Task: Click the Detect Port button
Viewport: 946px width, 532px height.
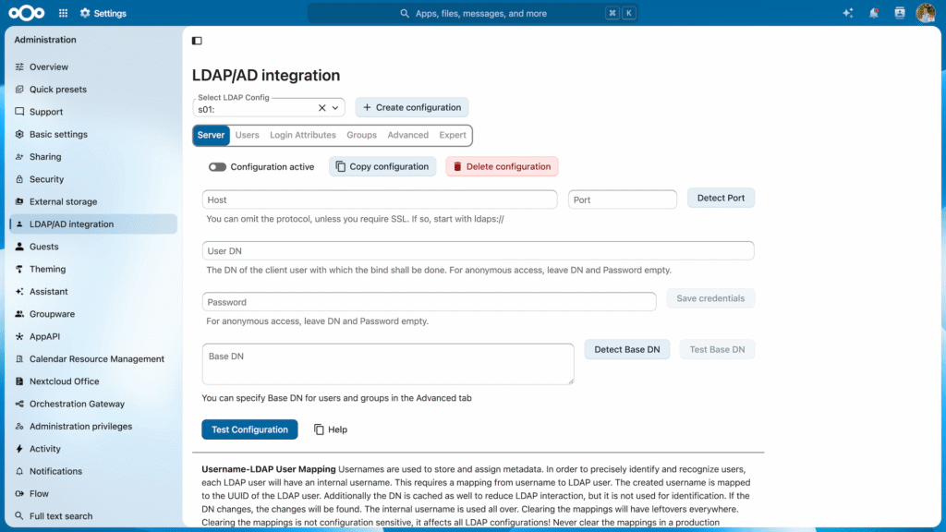Action: (x=721, y=198)
